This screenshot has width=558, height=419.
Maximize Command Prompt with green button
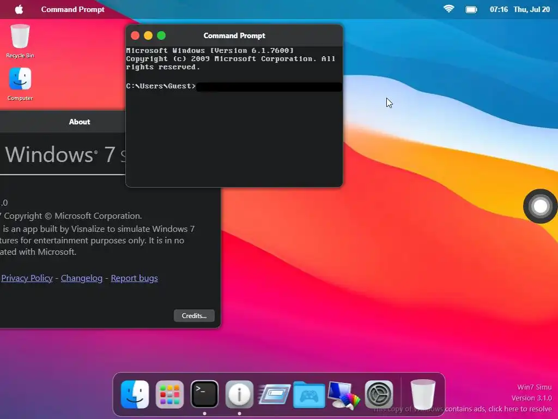(161, 35)
